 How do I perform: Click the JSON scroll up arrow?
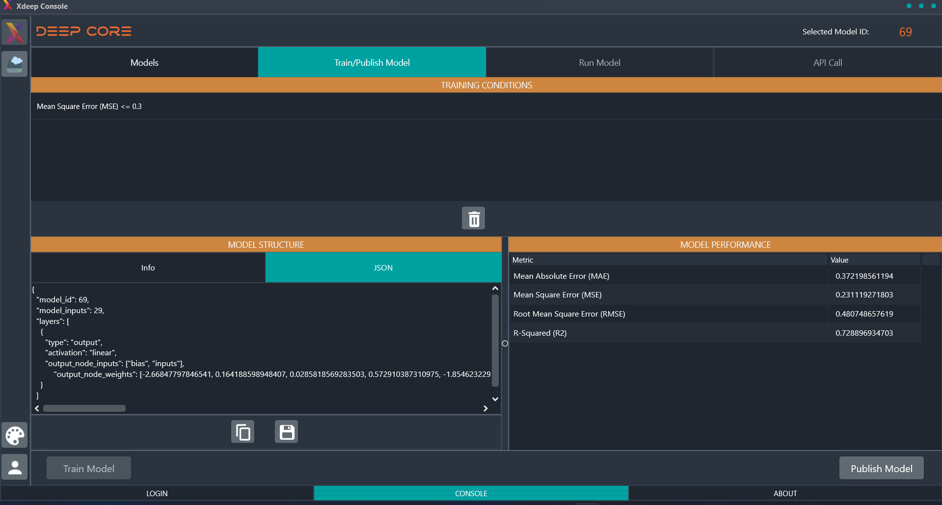[x=495, y=289]
